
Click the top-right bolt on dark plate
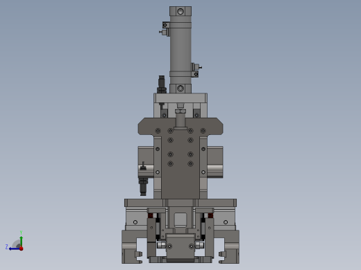pos(203,131)
